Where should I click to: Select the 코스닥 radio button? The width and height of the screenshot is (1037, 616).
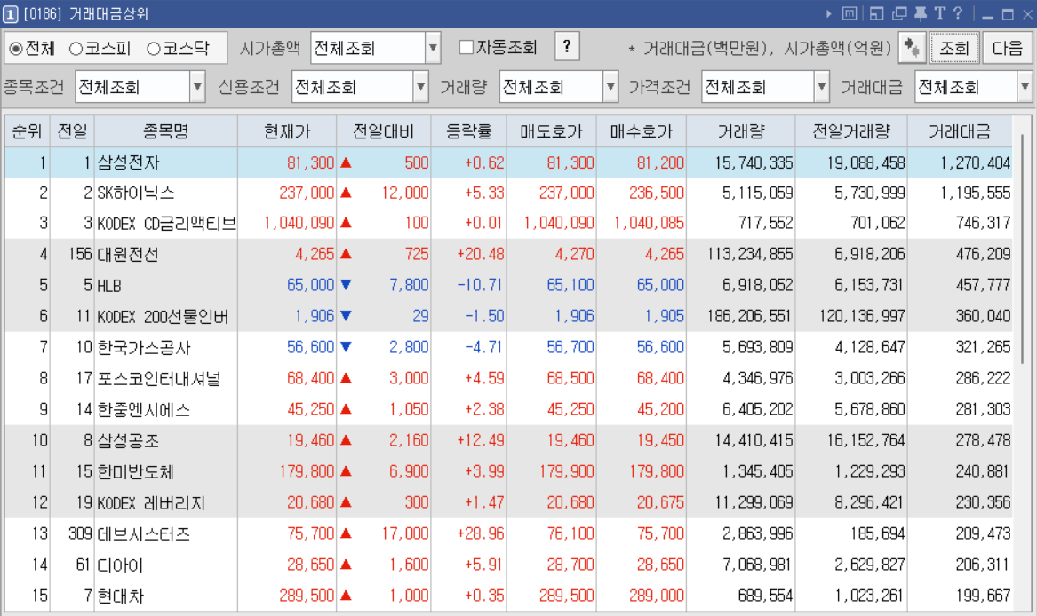point(154,48)
